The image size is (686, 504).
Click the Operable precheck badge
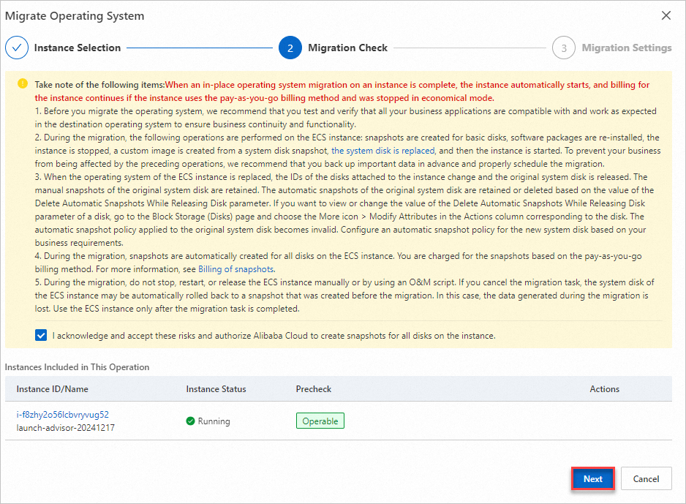pos(320,421)
